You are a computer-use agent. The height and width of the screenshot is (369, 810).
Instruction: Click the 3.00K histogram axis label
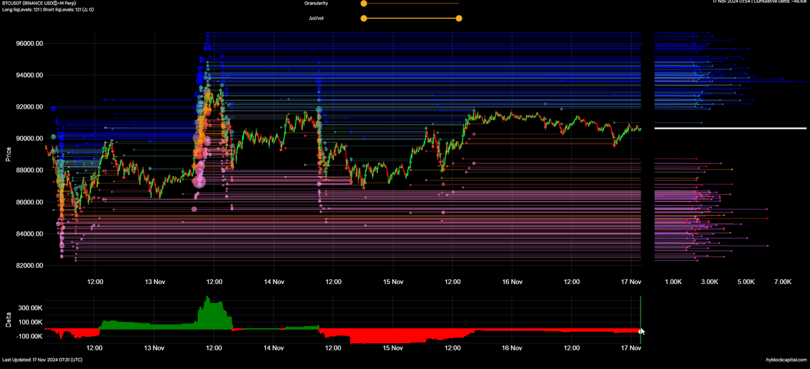(709, 281)
